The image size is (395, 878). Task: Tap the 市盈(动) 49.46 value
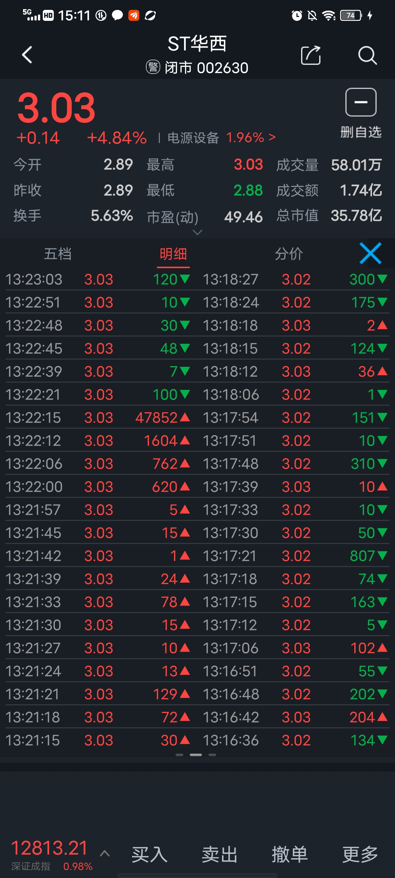click(x=244, y=217)
